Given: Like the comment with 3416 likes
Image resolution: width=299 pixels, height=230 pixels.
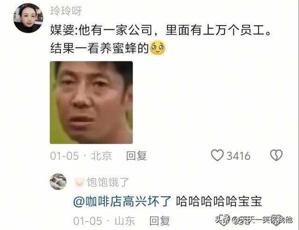Looking at the screenshot, I should point(217,156).
